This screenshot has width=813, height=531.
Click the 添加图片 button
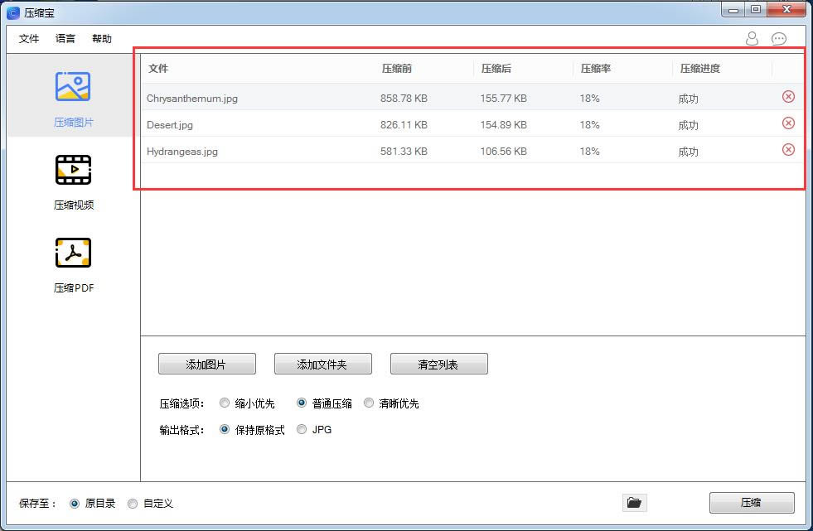tap(207, 364)
